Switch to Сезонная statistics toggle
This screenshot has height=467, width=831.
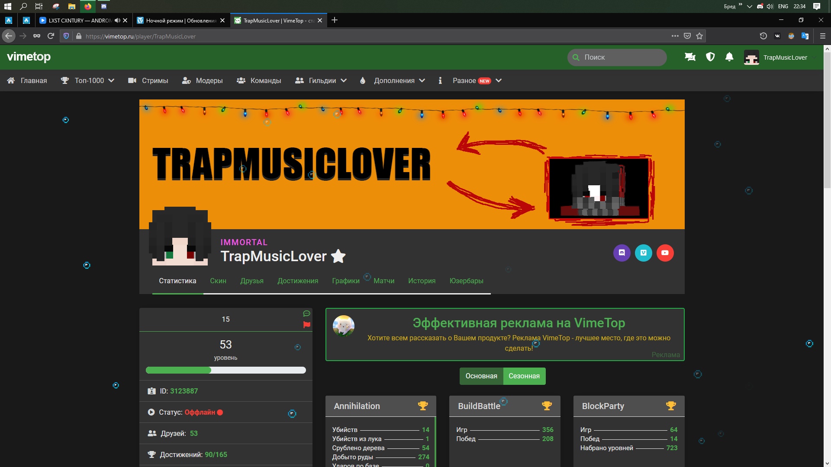tap(524, 376)
